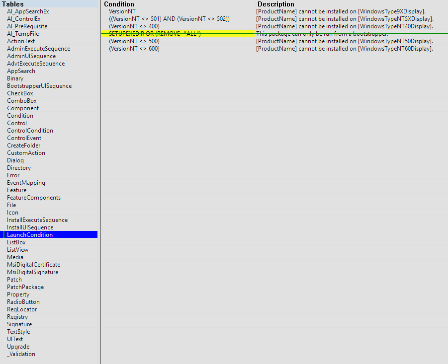The width and height of the screenshot is (448, 364).
Task: Select the (VersionNT <> 600) condition cell
Action: pyautogui.click(x=134, y=49)
